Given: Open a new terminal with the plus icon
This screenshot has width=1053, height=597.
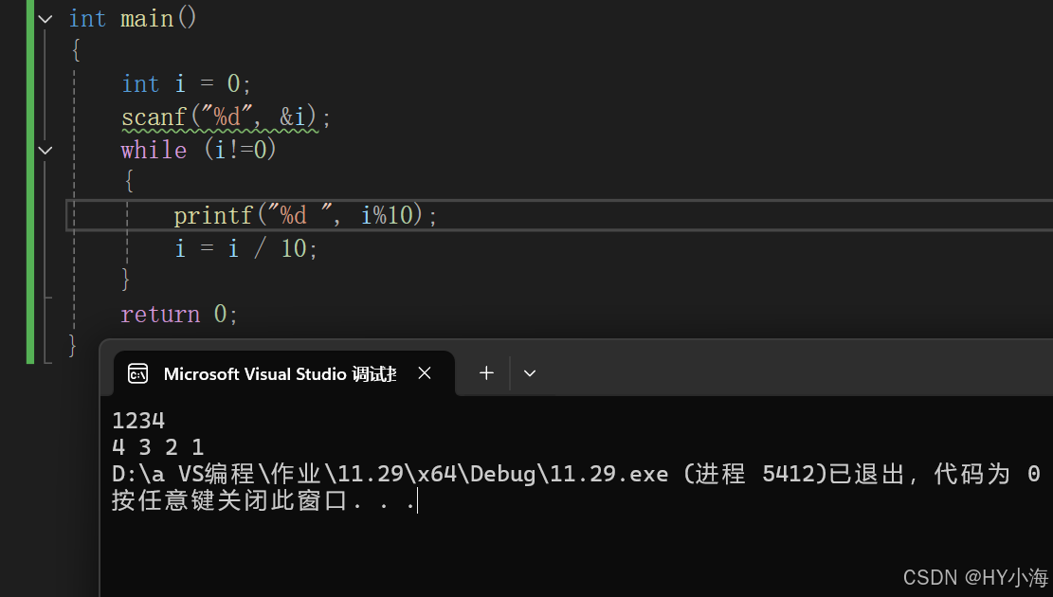Looking at the screenshot, I should point(485,372).
